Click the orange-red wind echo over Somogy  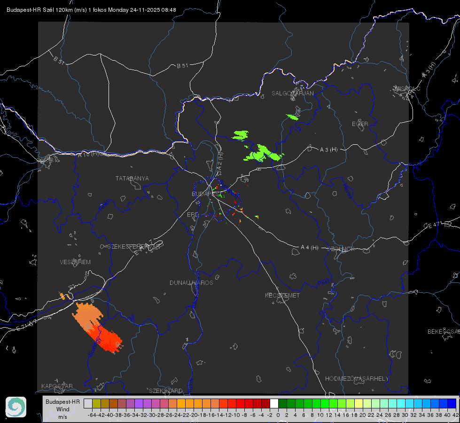pyautogui.click(x=98, y=327)
